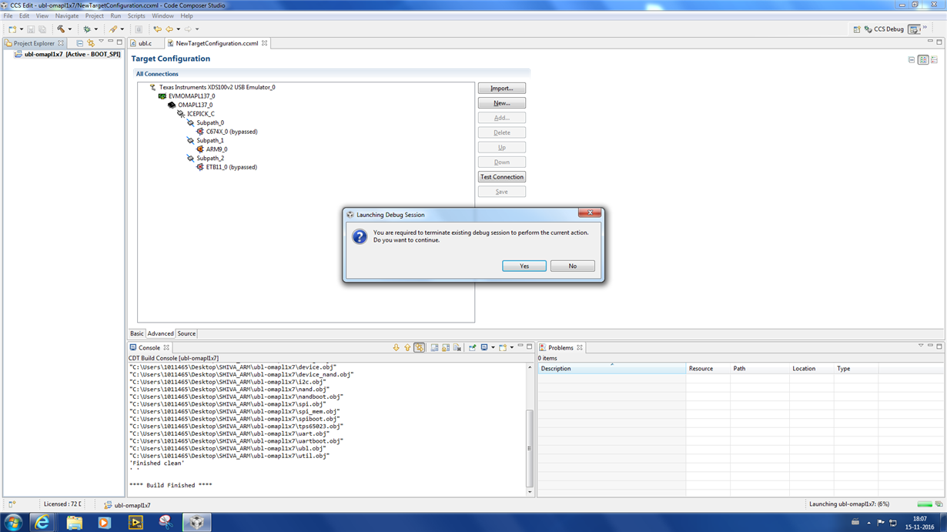Screen dimensions: 947x532
Task: Open the Edit menu
Action: pos(25,15)
